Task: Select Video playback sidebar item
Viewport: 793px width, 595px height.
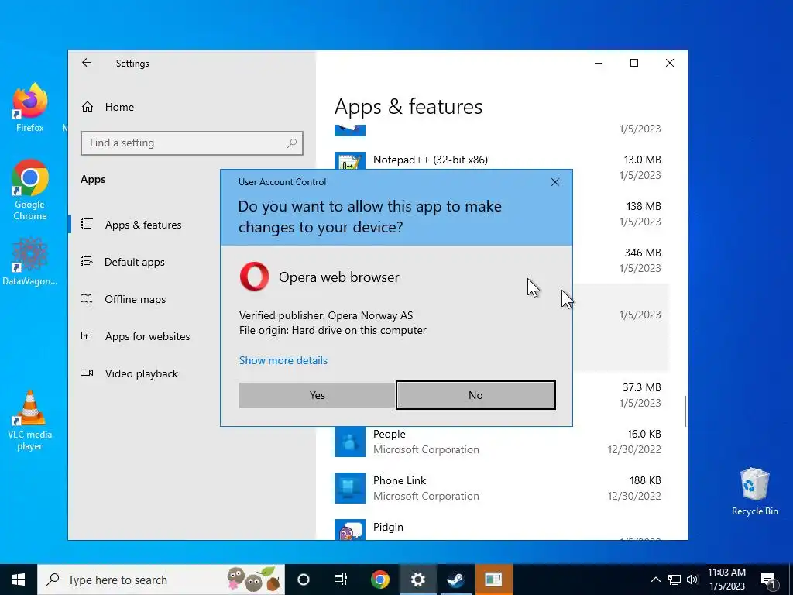Action: point(142,373)
